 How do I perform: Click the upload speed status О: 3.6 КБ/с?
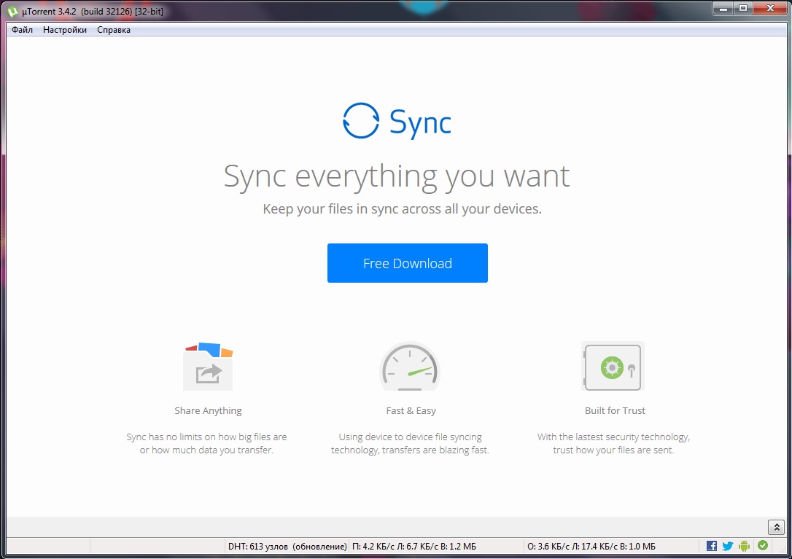pyautogui.click(x=591, y=547)
